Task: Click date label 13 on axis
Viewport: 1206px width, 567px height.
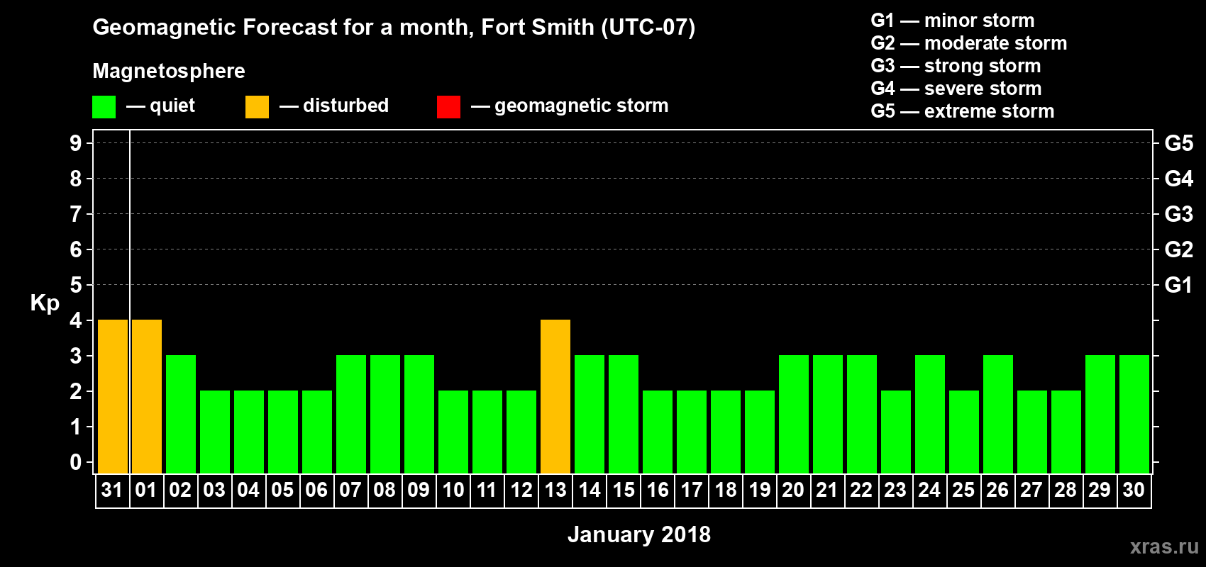Action: (555, 490)
